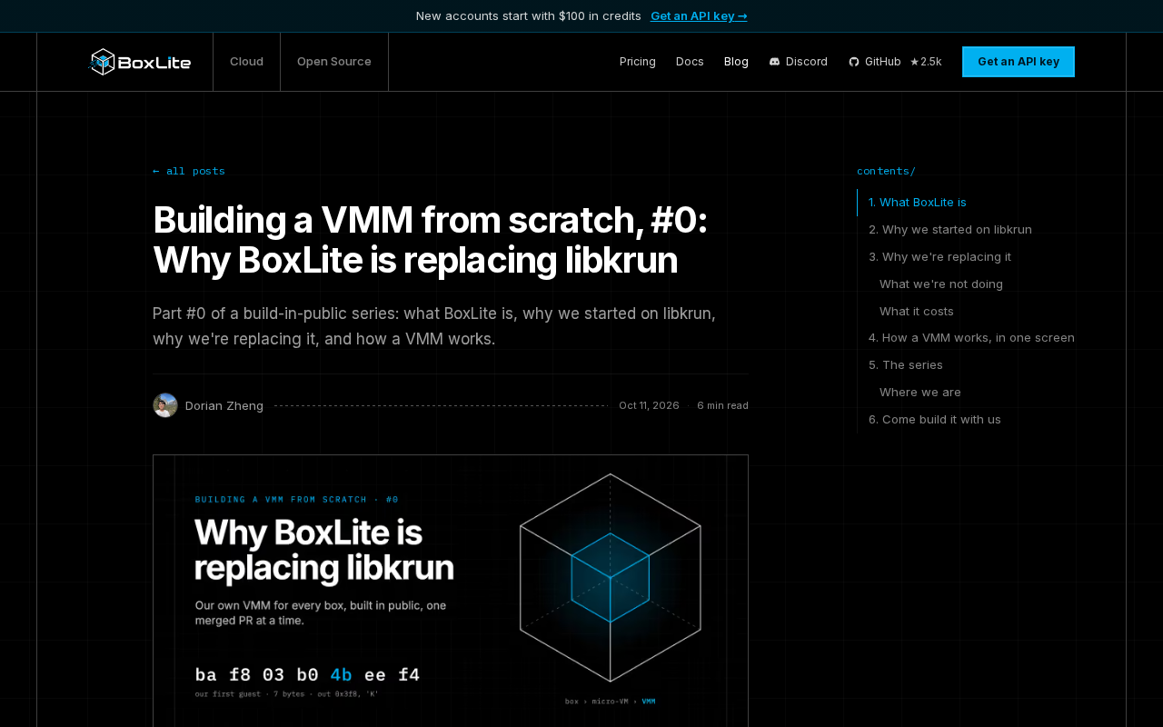Click the article hero cover image
The image size is (1163, 727).
coord(451,591)
